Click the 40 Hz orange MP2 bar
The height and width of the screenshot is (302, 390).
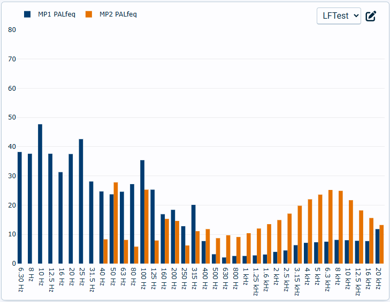[105, 251]
